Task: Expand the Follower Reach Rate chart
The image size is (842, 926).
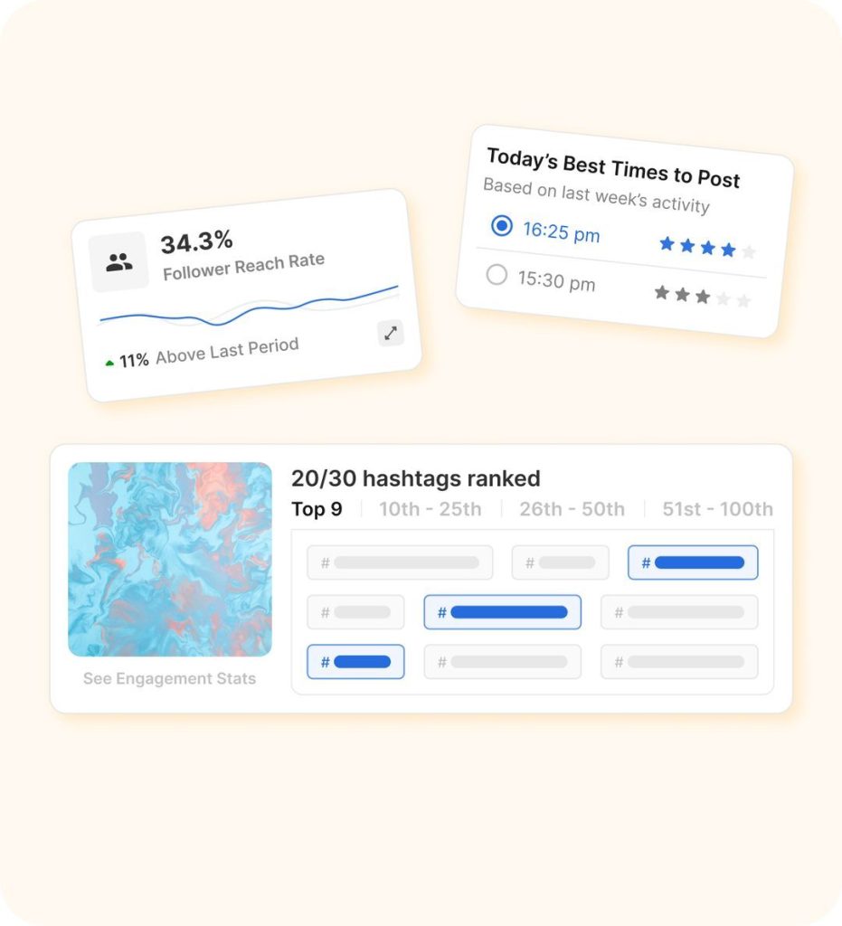Action: coord(391,333)
